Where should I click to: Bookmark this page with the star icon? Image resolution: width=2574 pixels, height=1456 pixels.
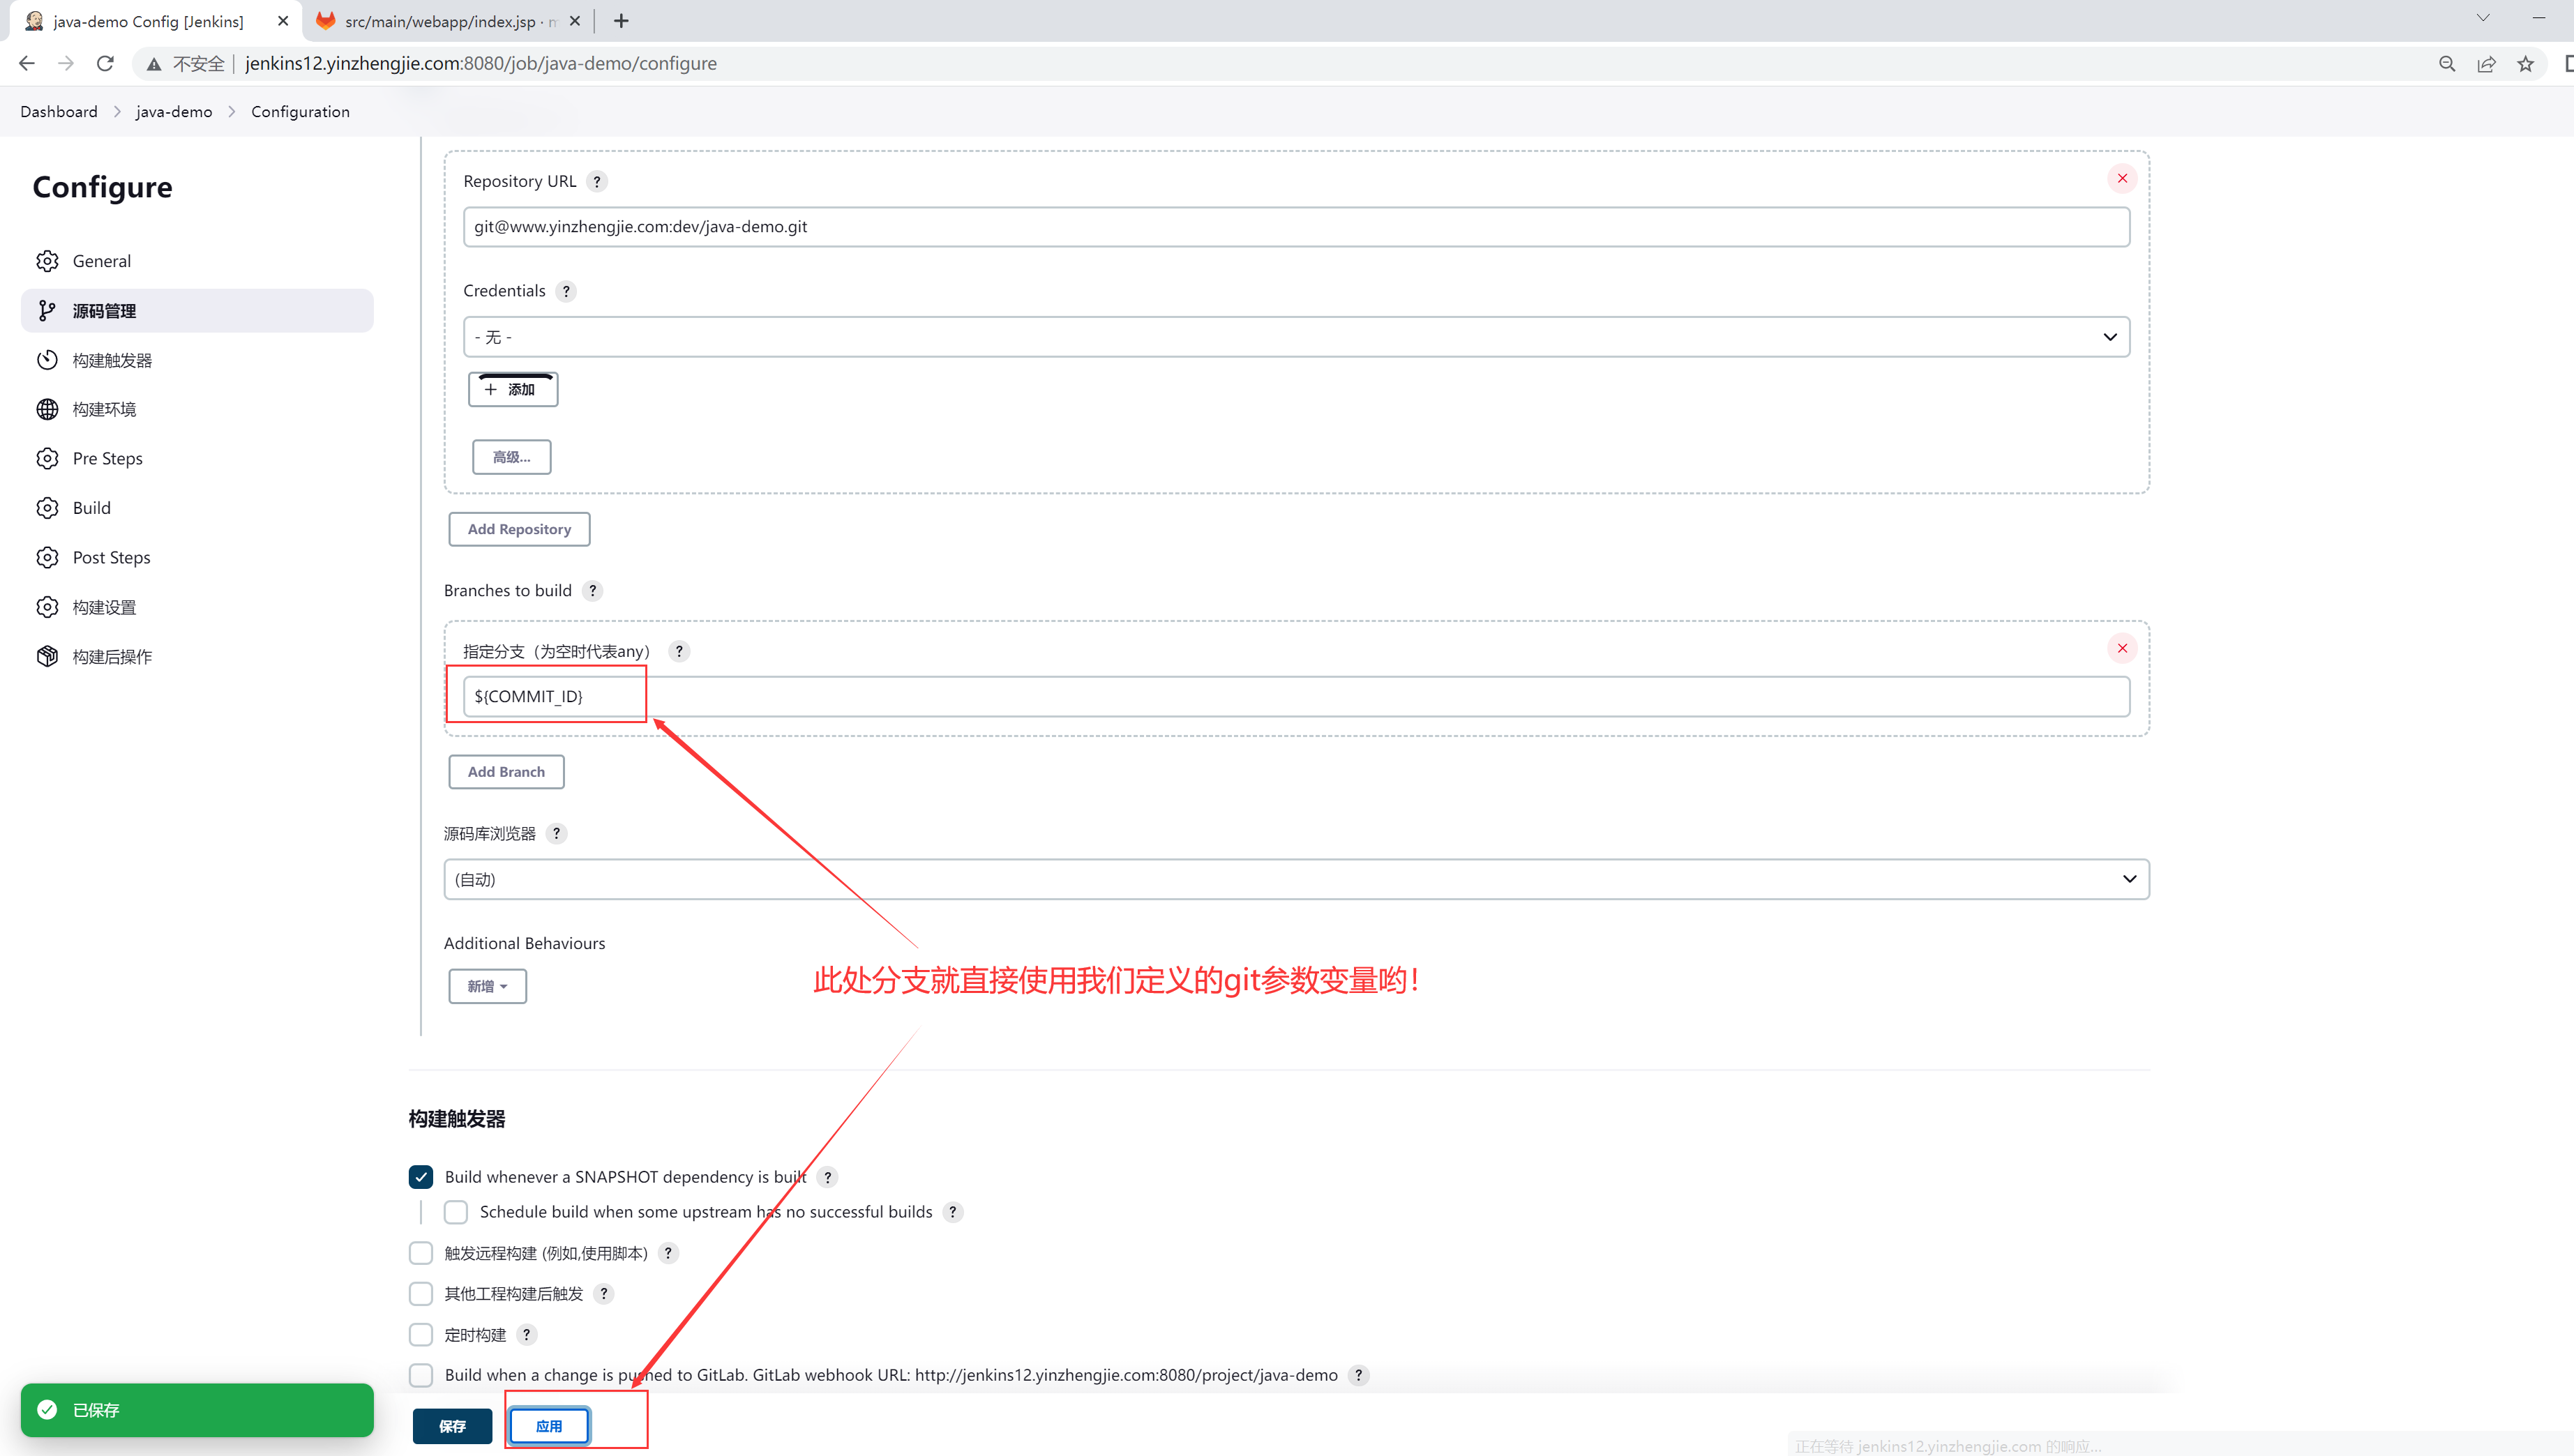tap(2525, 64)
